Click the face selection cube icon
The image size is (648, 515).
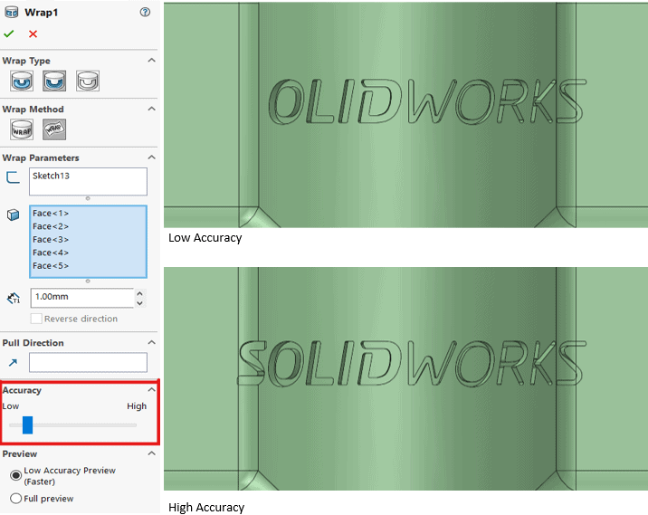[x=14, y=215]
